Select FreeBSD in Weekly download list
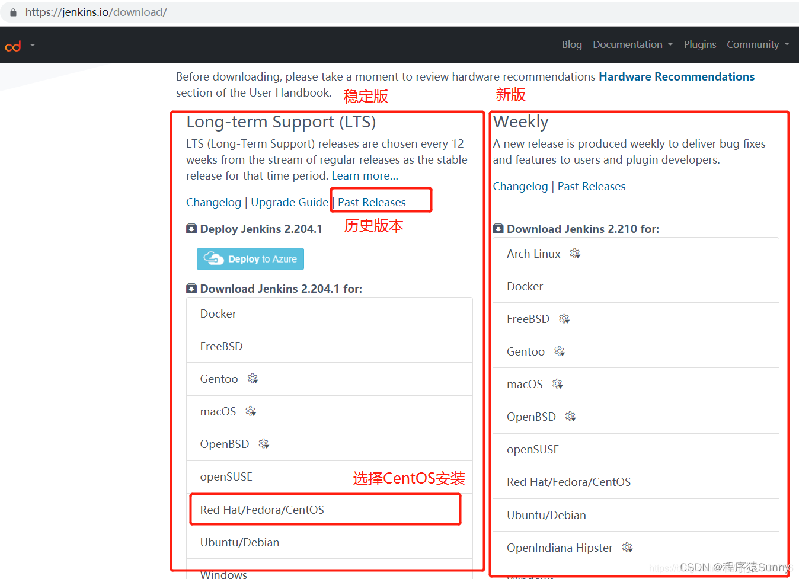The image size is (799, 579). tap(636, 319)
